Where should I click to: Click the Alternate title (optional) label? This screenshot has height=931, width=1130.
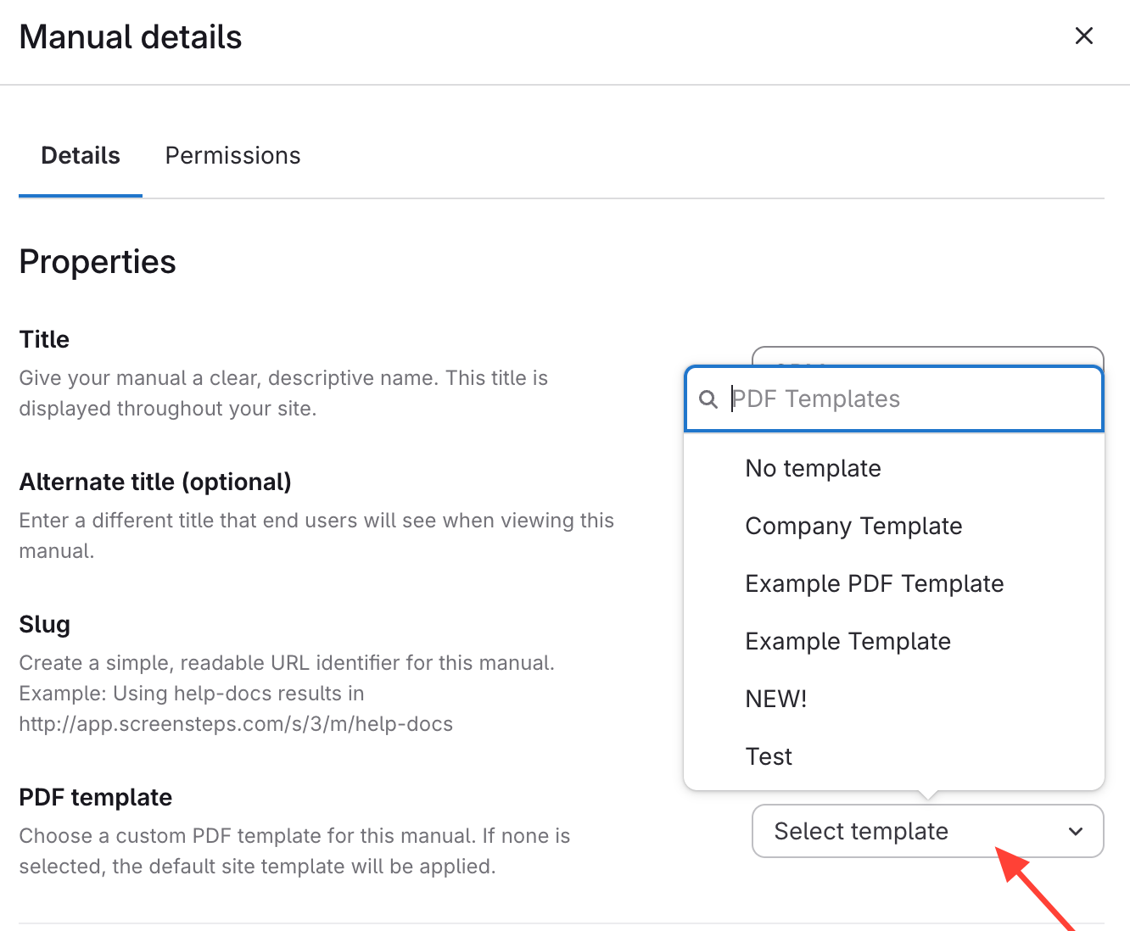tap(155, 482)
